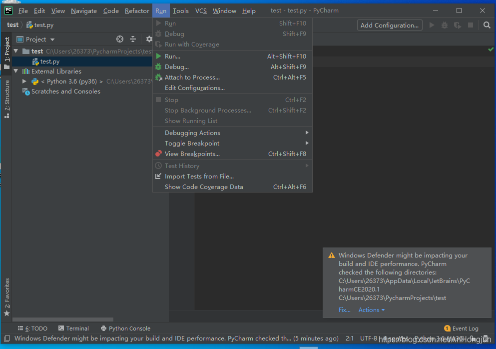The height and width of the screenshot is (349, 496).
Task: Choose Show Code Coverage Data
Action: (x=232, y=187)
